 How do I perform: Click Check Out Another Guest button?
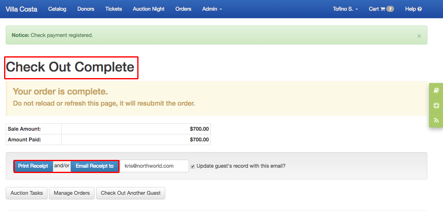coord(131,193)
